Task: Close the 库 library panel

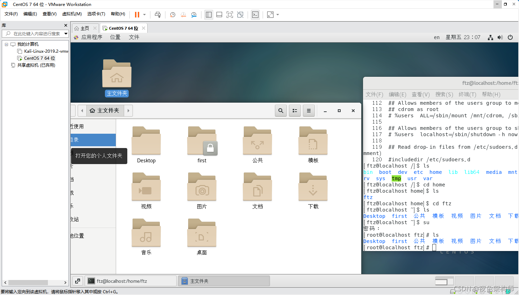Action: [x=65, y=25]
